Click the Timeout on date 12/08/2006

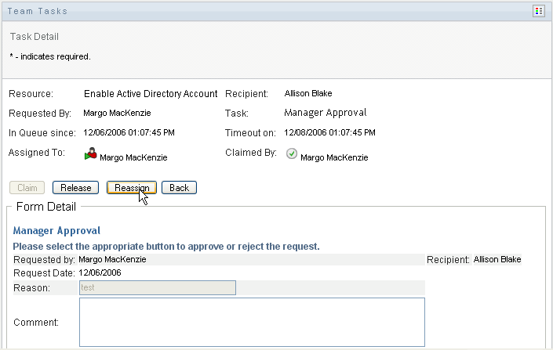pos(330,133)
